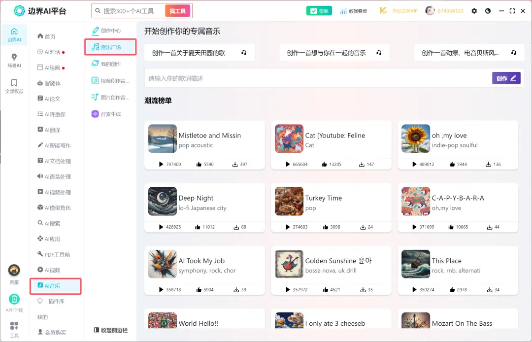Play the oh ,my love song
This screenshot has height=342, width=532.
pos(414,164)
